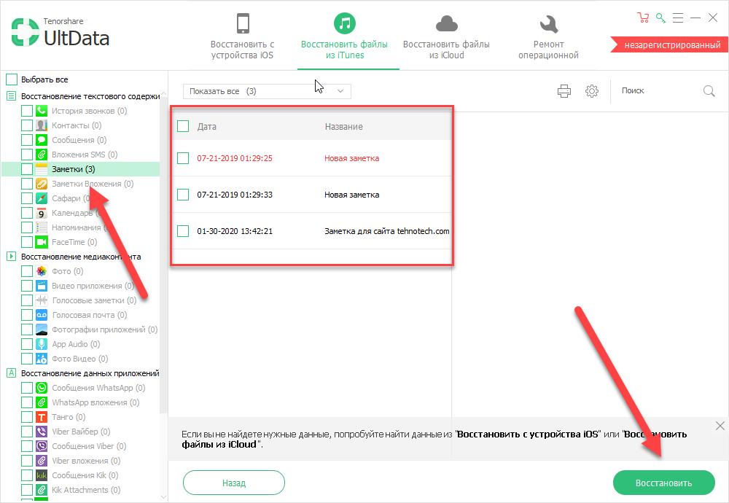The height and width of the screenshot is (503, 729).
Task: Click the Reminders list icon
Action: click(x=42, y=227)
